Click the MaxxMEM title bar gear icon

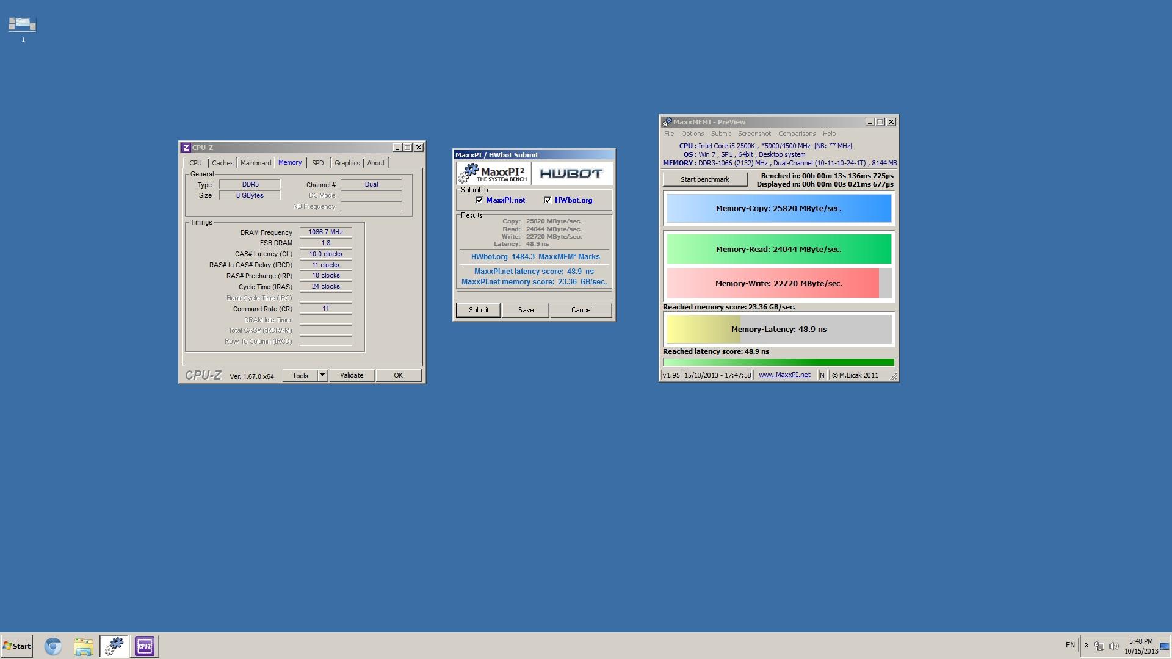[x=667, y=122]
